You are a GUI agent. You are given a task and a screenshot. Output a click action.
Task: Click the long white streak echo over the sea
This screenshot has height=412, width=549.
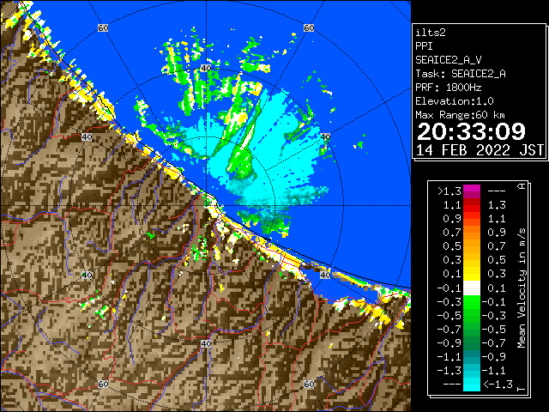click(247, 137)
